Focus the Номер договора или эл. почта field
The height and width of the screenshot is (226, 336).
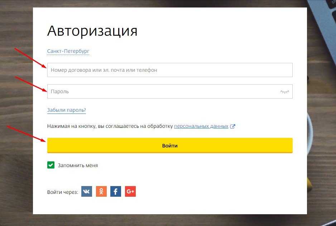tap(170, 70)
